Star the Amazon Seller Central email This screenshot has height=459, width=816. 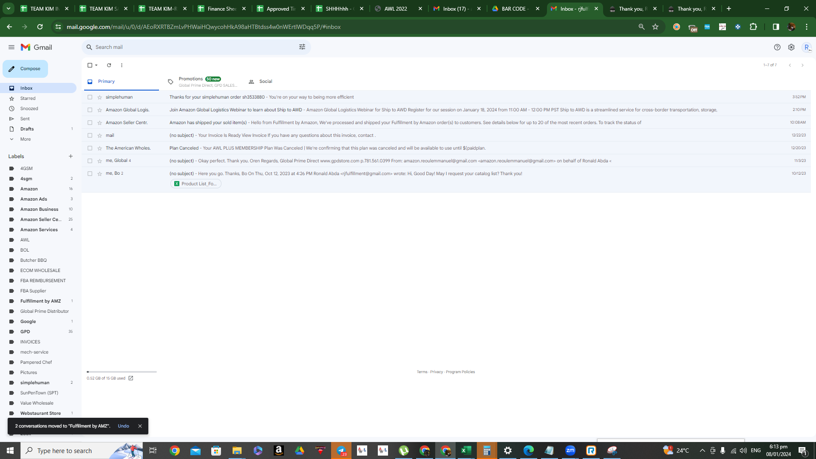[x=100, y=123]
